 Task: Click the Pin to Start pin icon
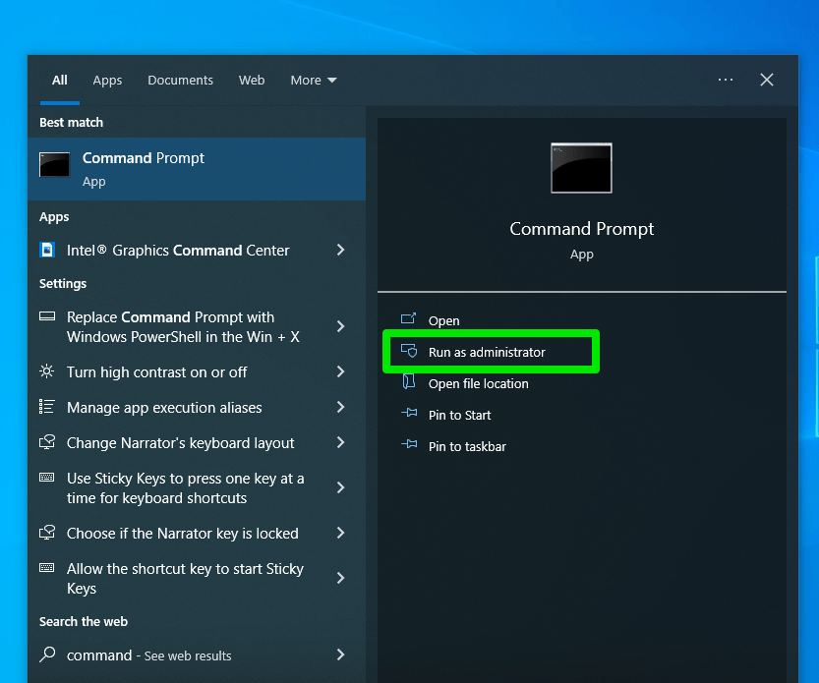(x=409, y=415)
